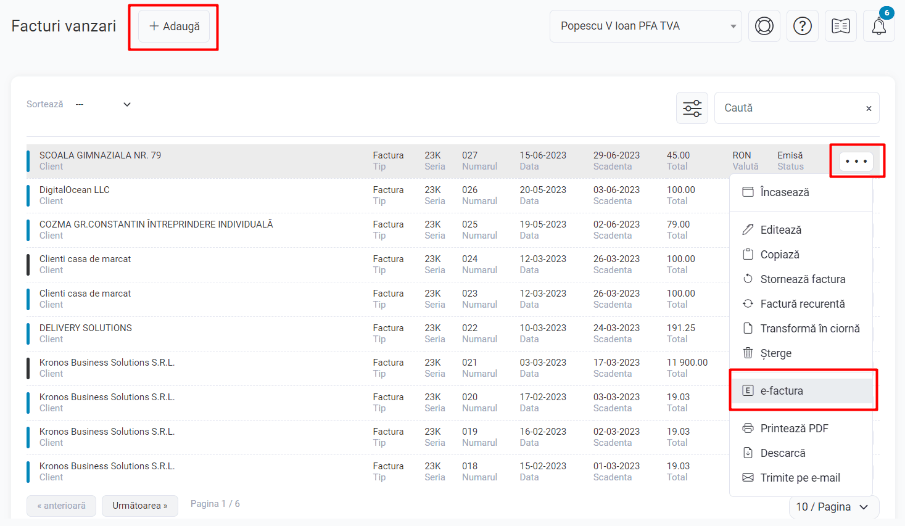This screenshot has height=526, width=905.
Task: Click into the Caută search field
Action: [790, 108]
